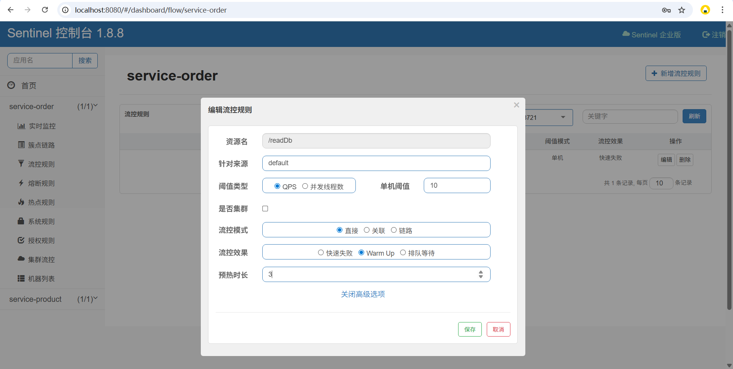Click the 编辑 button in the rule row

tap(667, 160)
